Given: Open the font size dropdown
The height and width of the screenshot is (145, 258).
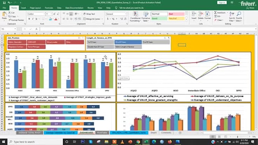Looking at the screenshot, I should point(51,14).
